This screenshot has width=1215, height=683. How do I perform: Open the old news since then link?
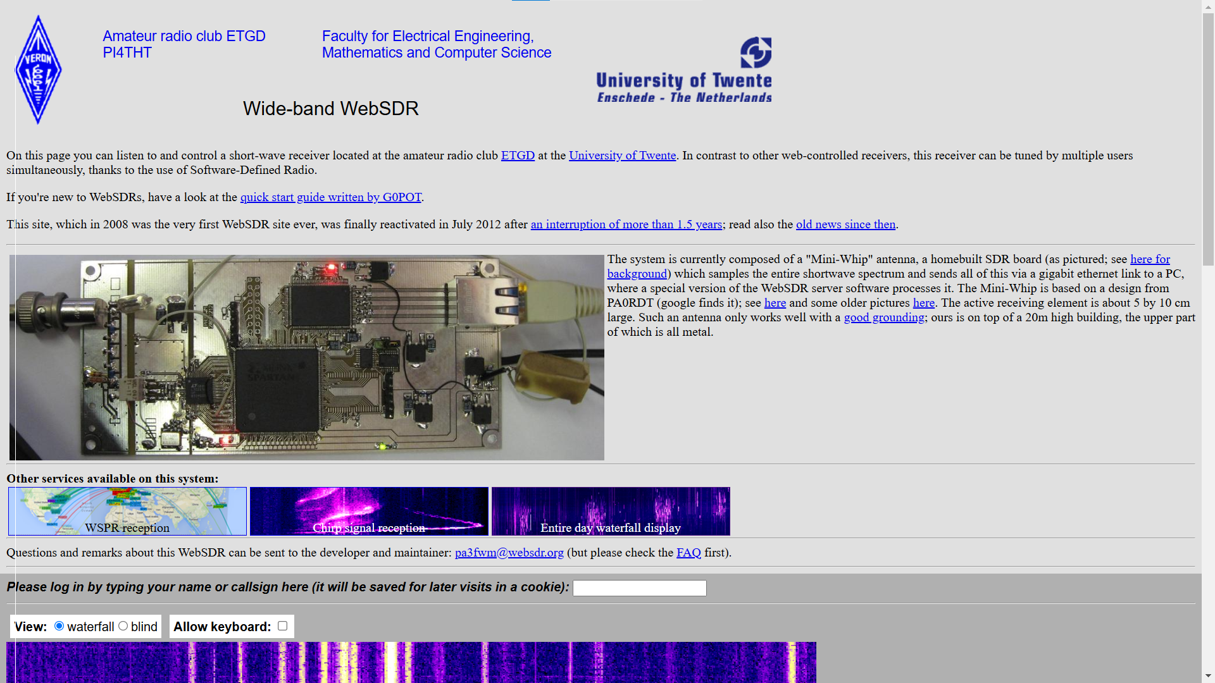click(845, 225)
